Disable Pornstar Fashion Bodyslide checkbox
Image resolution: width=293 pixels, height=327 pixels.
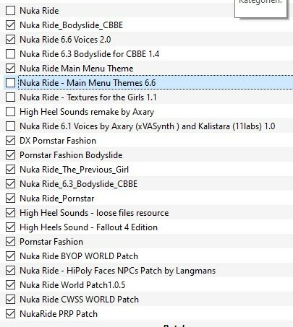tap(10, 155)
